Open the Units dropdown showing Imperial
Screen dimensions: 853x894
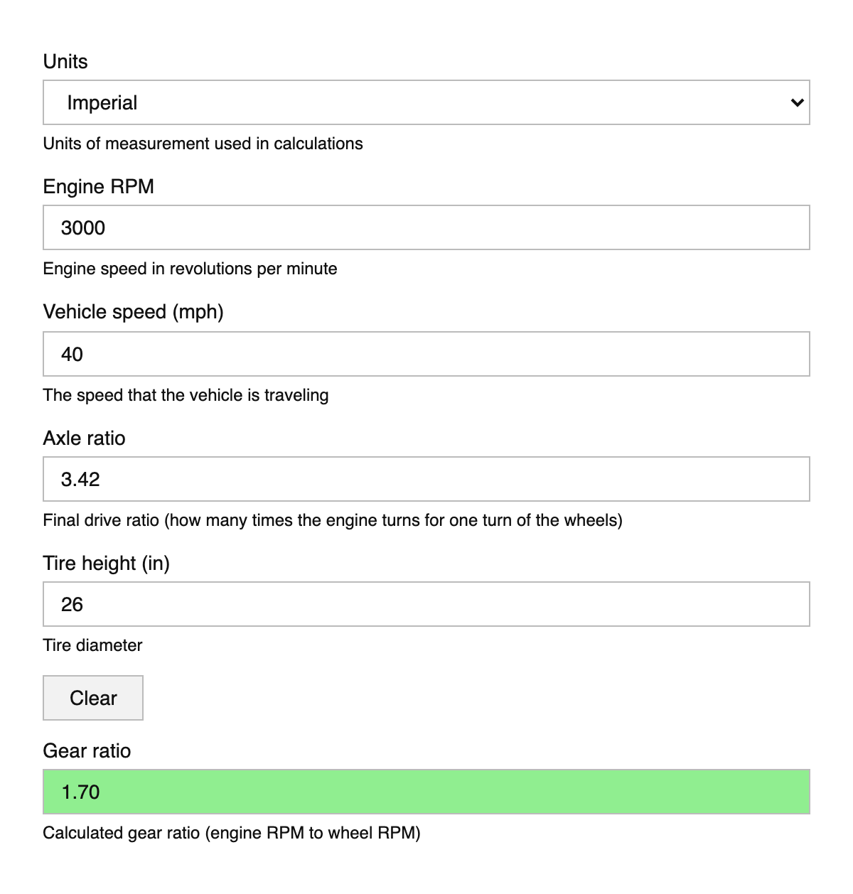pyautogui.click(x=425, y=102)
